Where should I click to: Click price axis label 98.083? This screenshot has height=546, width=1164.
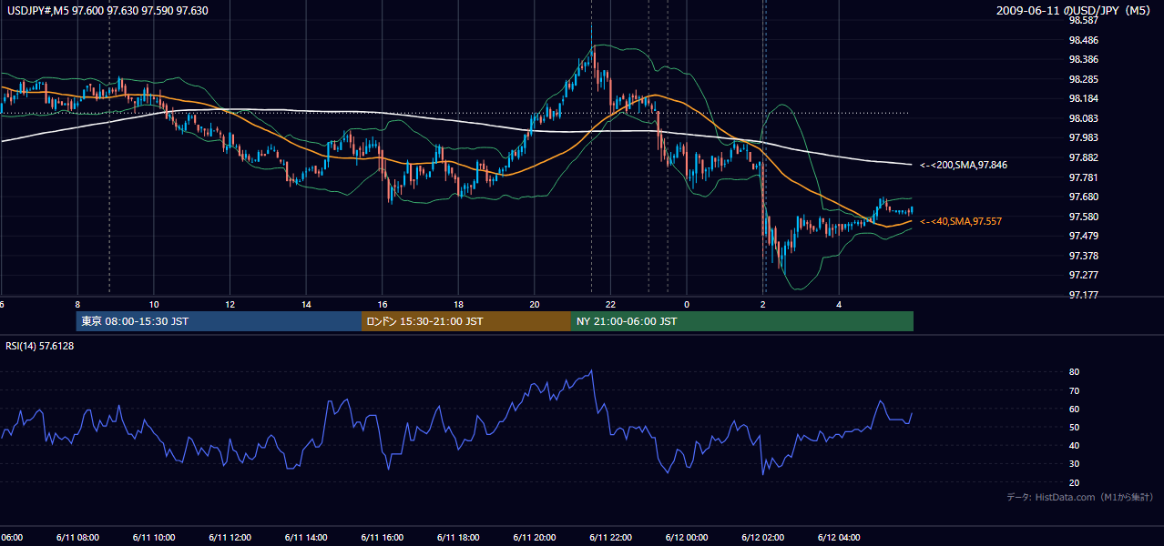(x=1084, y=118)
